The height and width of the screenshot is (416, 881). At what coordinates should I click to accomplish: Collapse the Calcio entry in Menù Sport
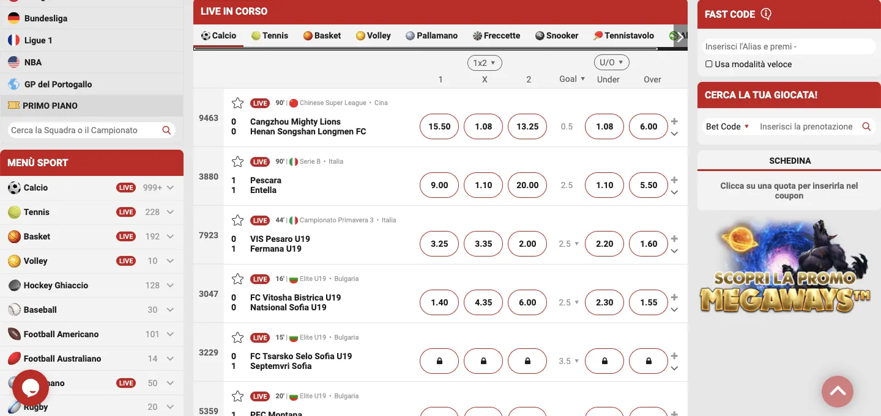[170, 188]
